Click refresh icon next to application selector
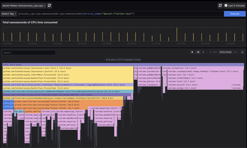 [49, 6]
